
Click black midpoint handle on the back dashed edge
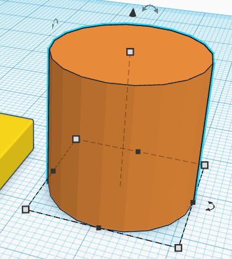click(138, 152)
